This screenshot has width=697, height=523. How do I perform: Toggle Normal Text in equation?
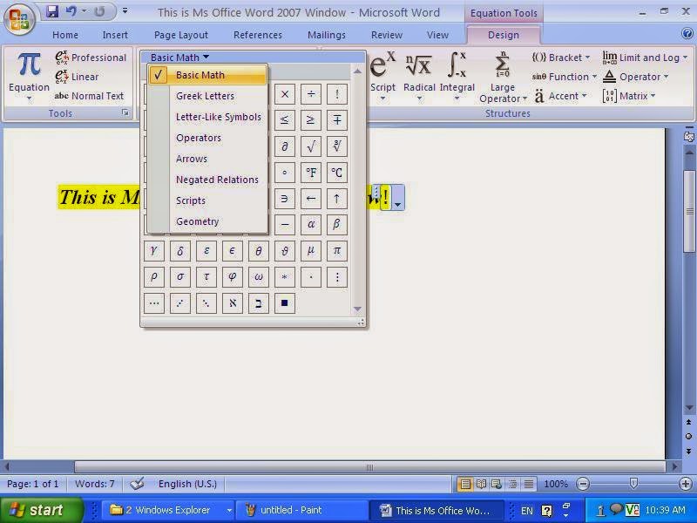click(x=89, y=96)
